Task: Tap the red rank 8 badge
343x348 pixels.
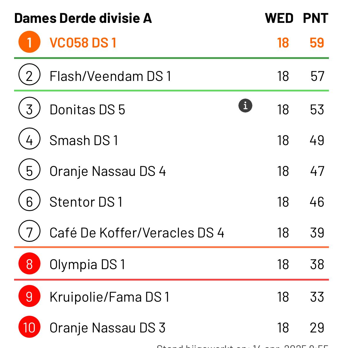Action: [29, 264]
